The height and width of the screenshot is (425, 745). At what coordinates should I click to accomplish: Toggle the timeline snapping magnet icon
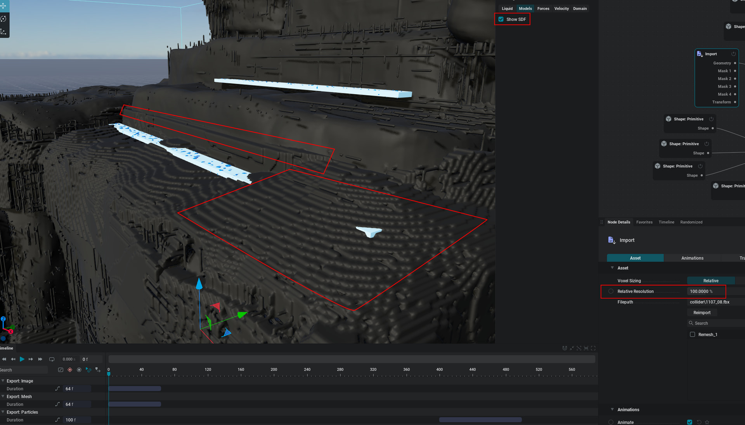pos(565,348)
